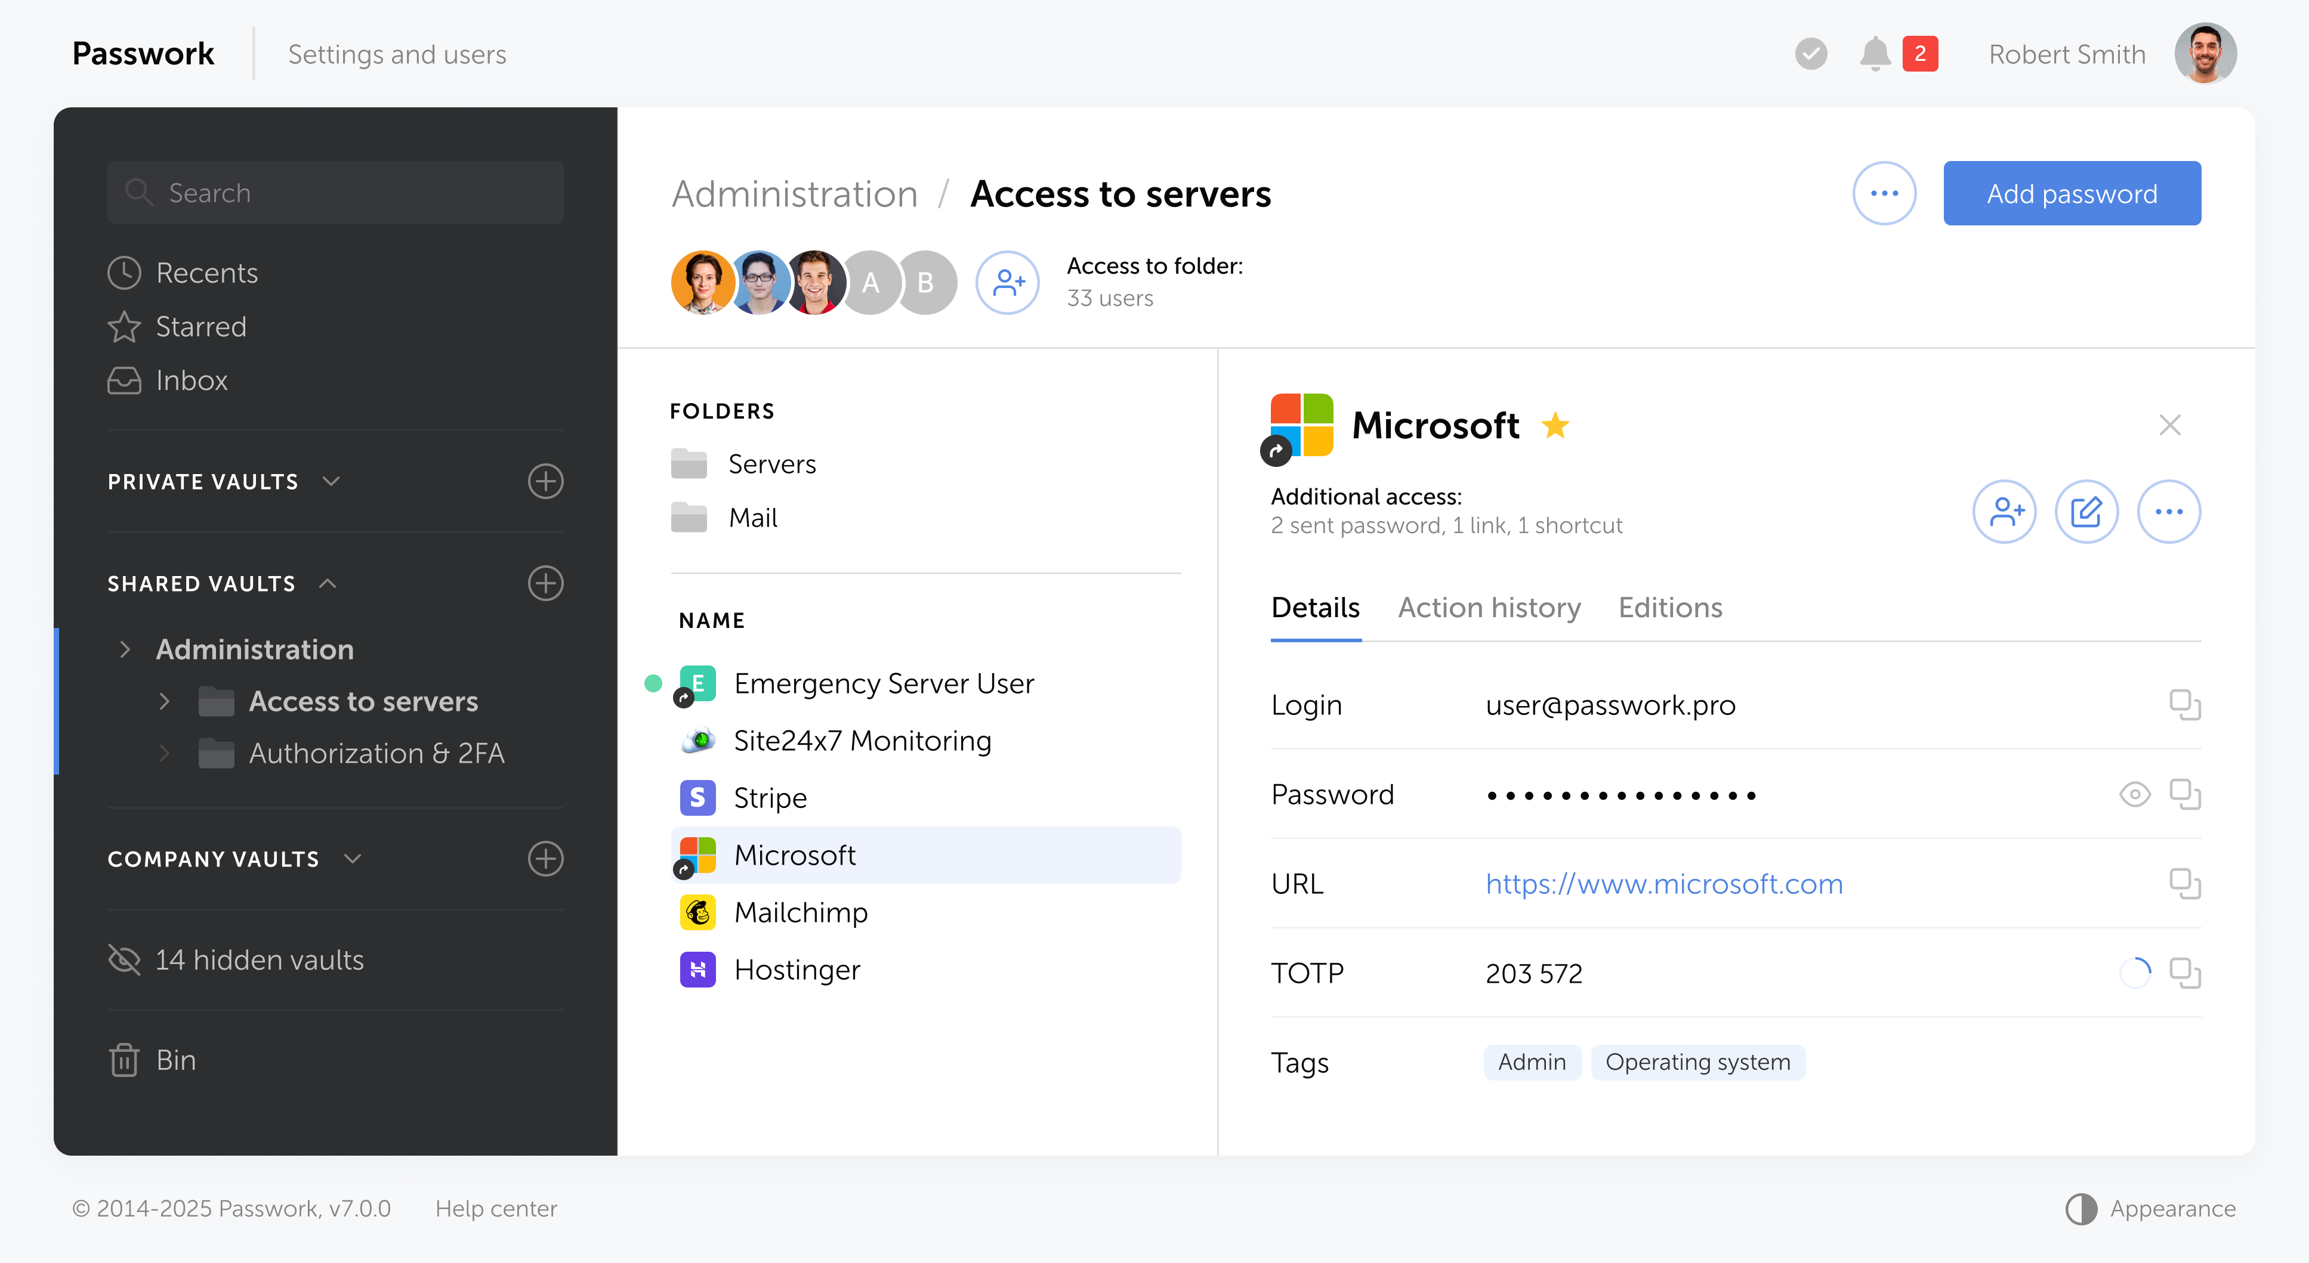Collapse the Shared Vaults section
The height and width of the screenshot is (1263, 2309).
[327, 583]
